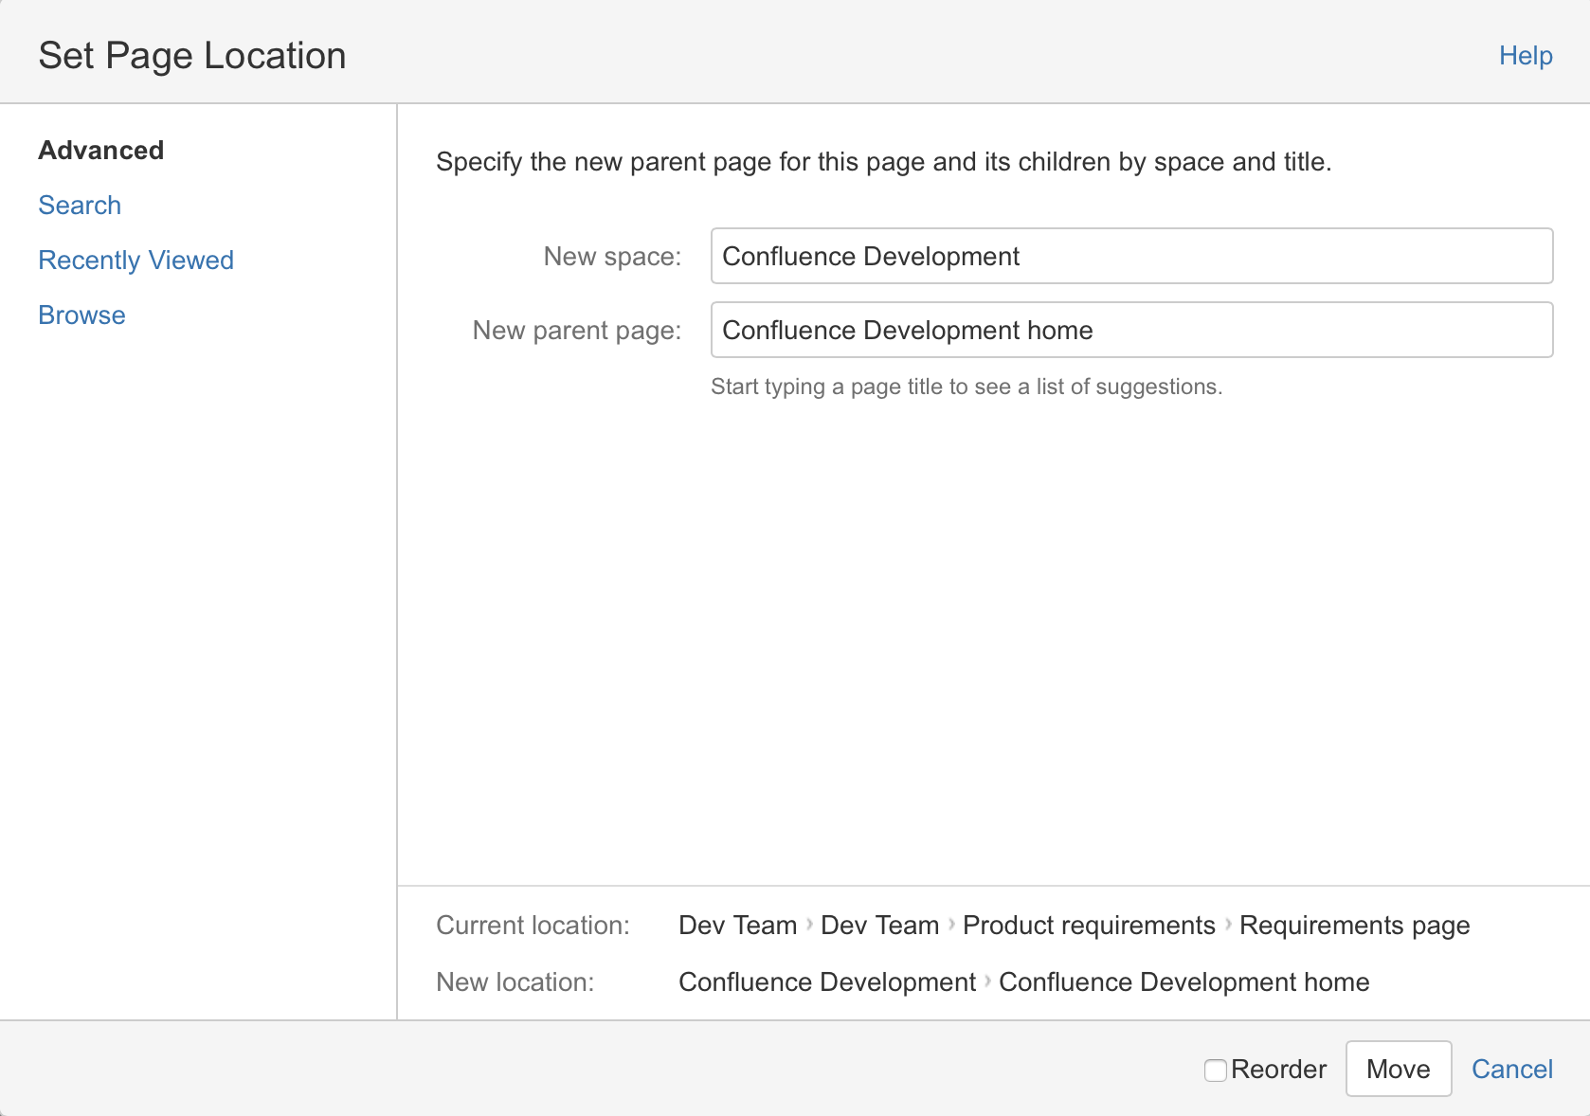Focus the New parent page field

(1131, 330)
